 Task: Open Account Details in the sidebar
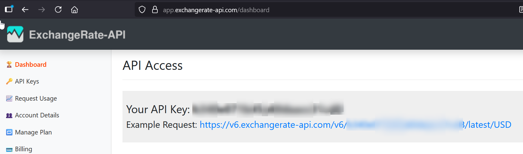[x=37, y=115]
